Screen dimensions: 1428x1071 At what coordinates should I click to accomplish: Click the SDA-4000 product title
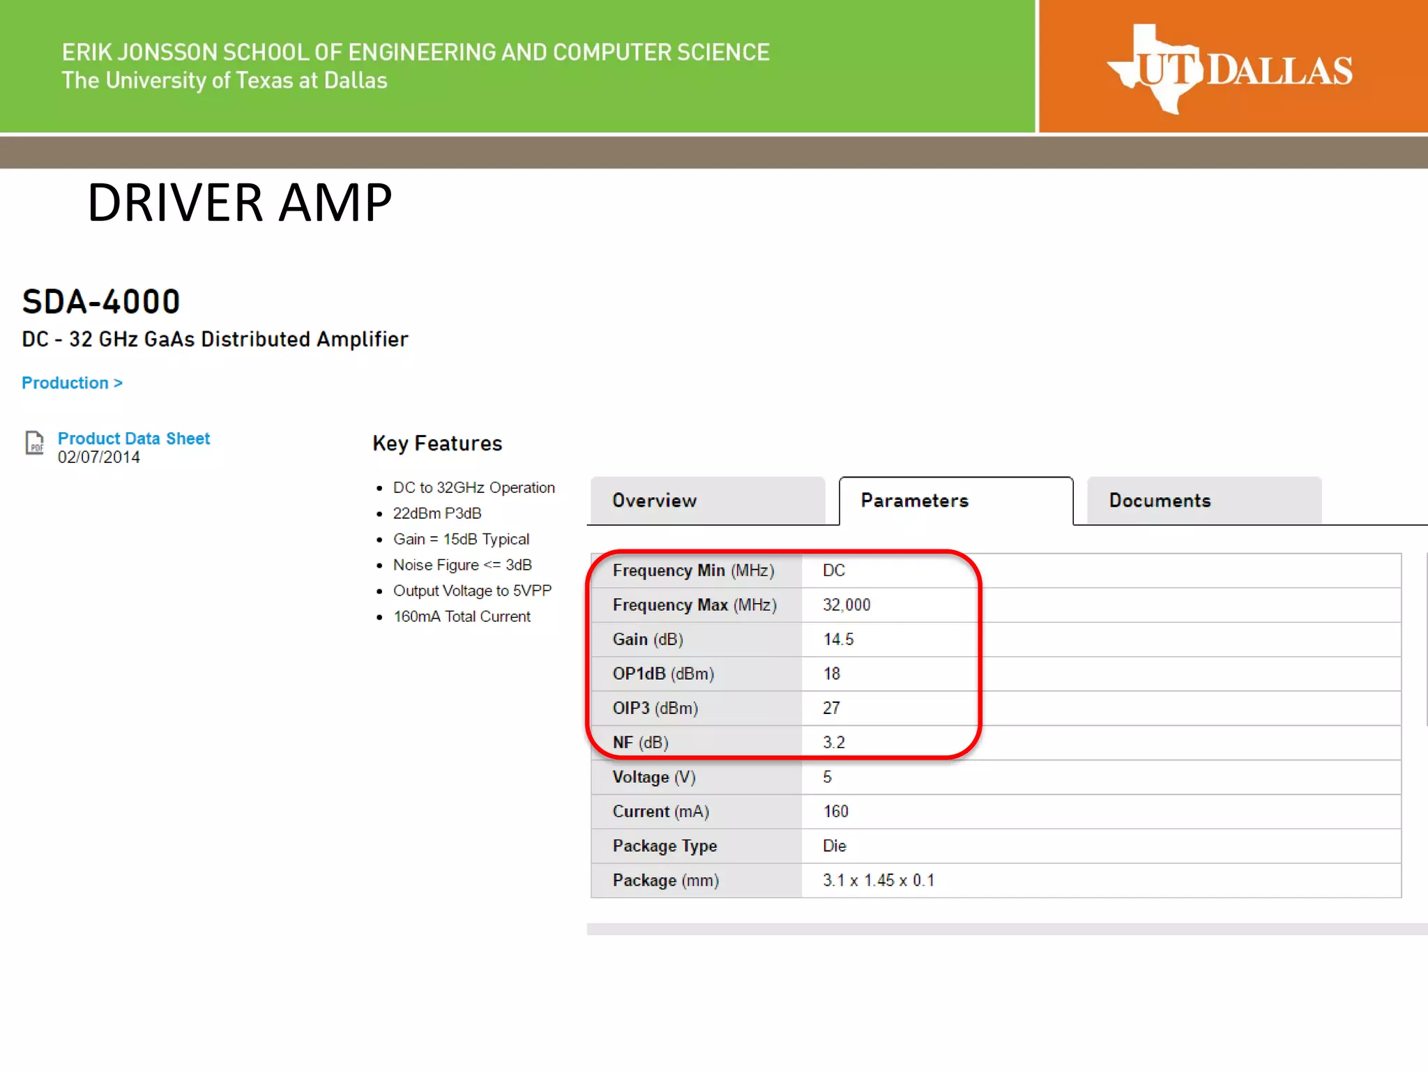click(101, 302)
